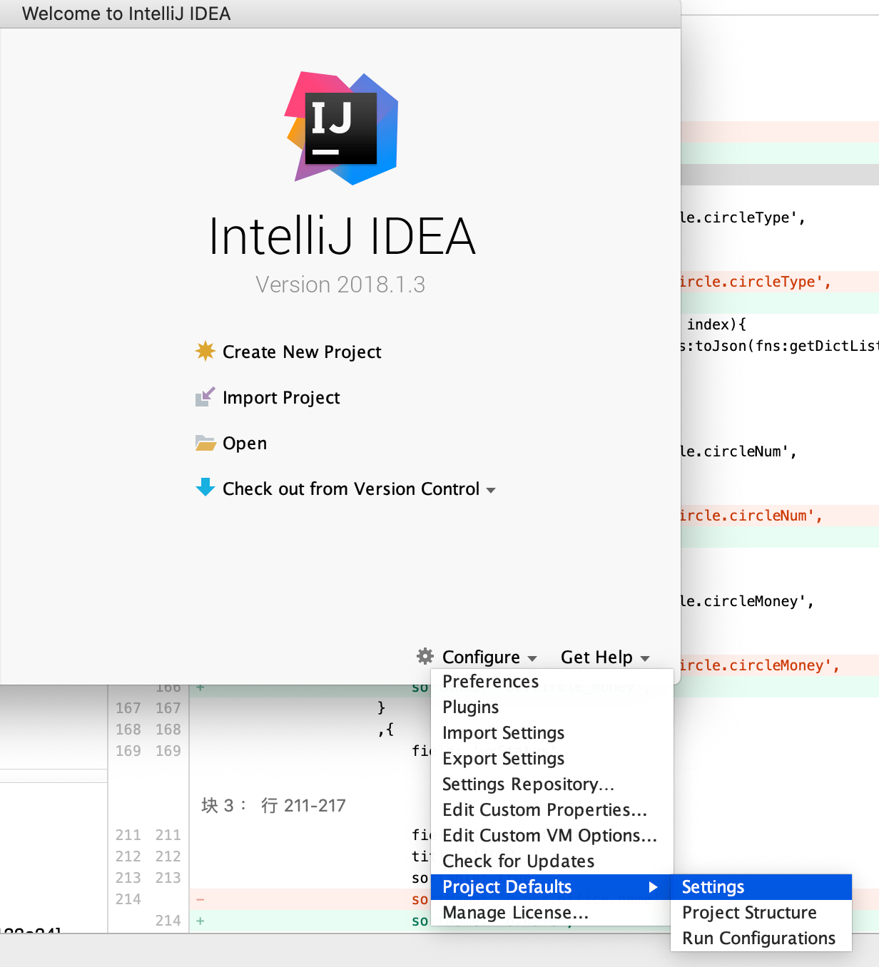879x967 pixels.
Task: Expand the Project Defaults submenu arrow
Action: pos(653,887)
